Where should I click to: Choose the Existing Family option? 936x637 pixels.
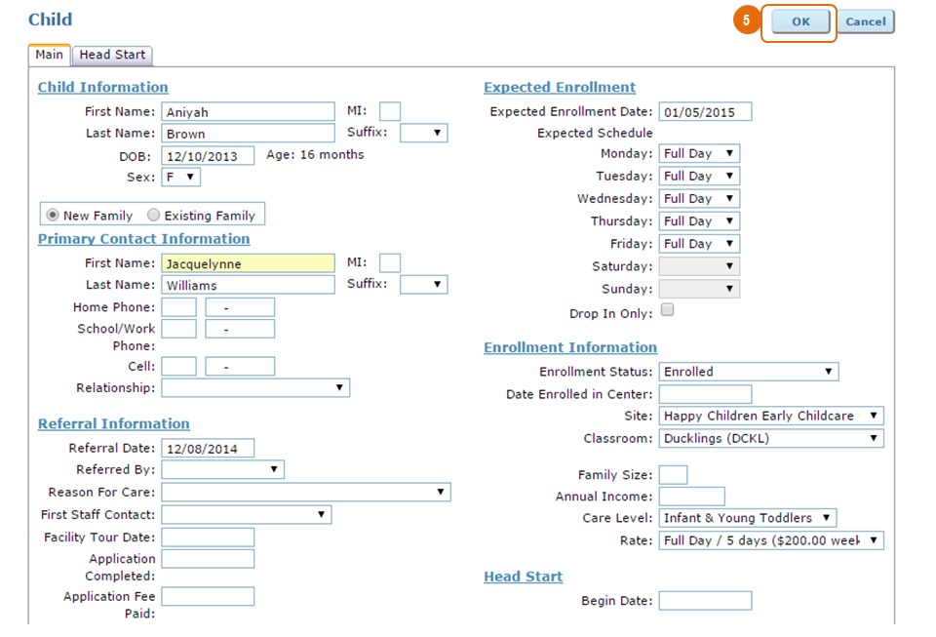[x=154, y=216]
